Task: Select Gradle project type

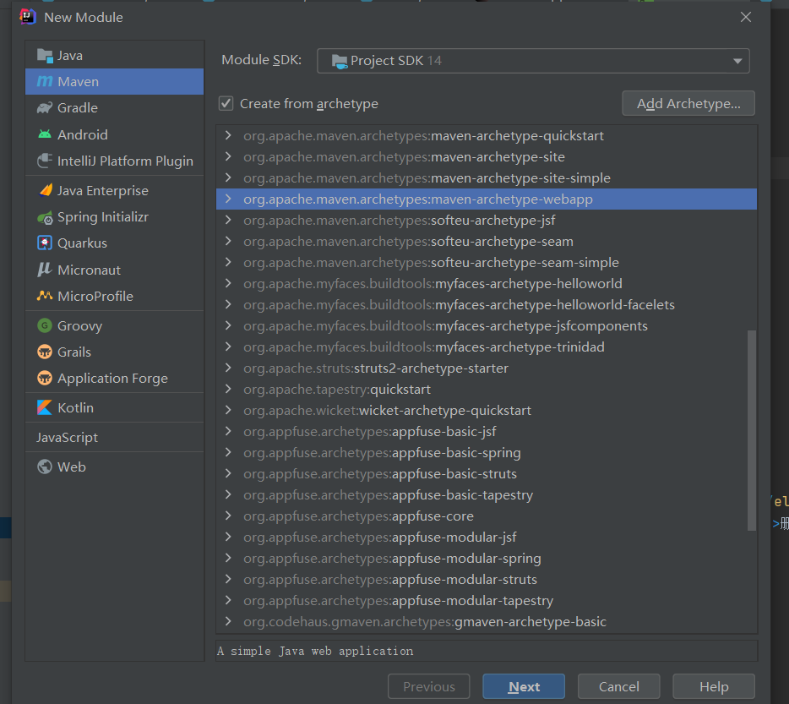Action: [x=115, y=108]
